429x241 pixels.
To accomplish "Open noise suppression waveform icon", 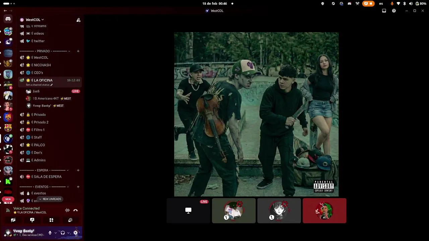I will pyautogui.click(x=67, y=210).
